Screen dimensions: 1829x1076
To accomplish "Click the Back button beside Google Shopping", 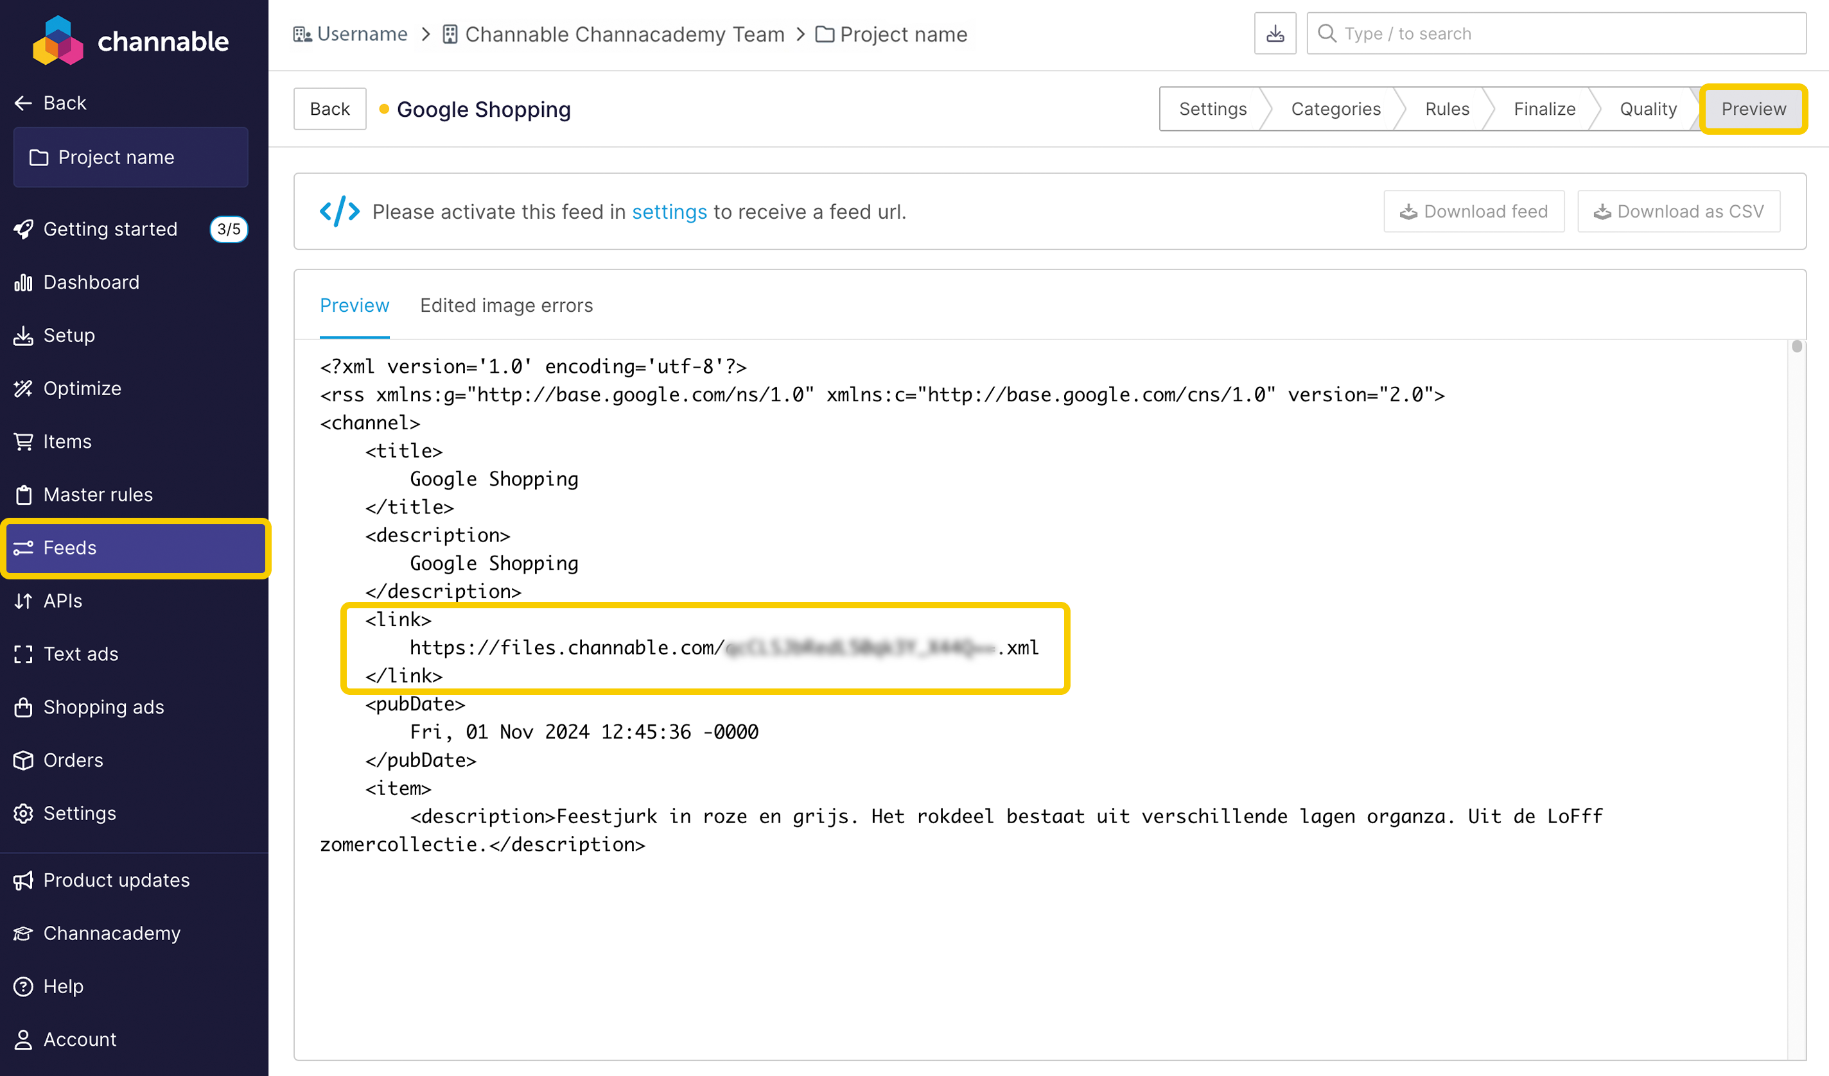I will click(329, 109).
